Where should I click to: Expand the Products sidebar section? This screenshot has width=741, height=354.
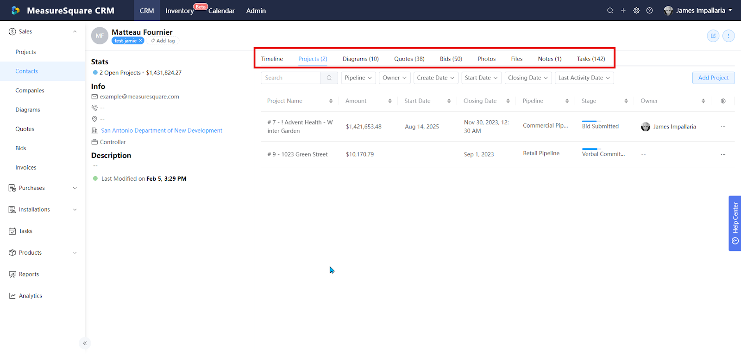(75, 253)
